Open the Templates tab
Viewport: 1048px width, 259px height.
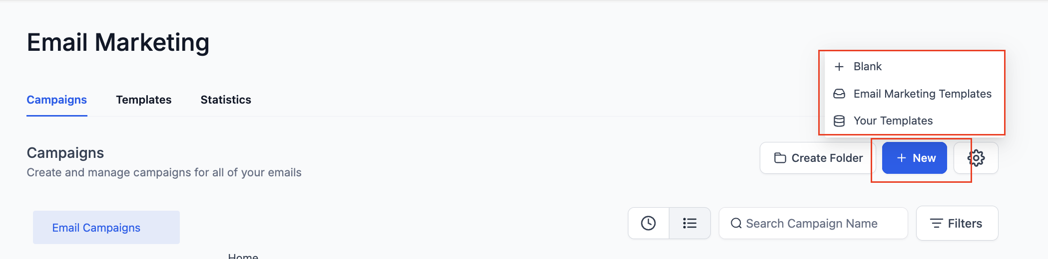click(x=143, y=100)
